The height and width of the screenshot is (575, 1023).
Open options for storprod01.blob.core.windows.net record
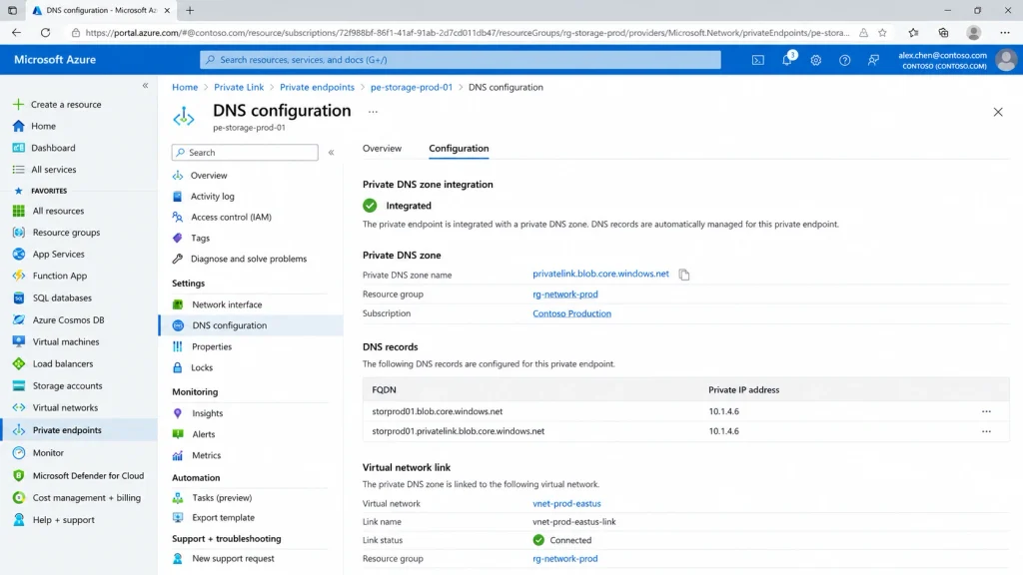coord(986,411)
